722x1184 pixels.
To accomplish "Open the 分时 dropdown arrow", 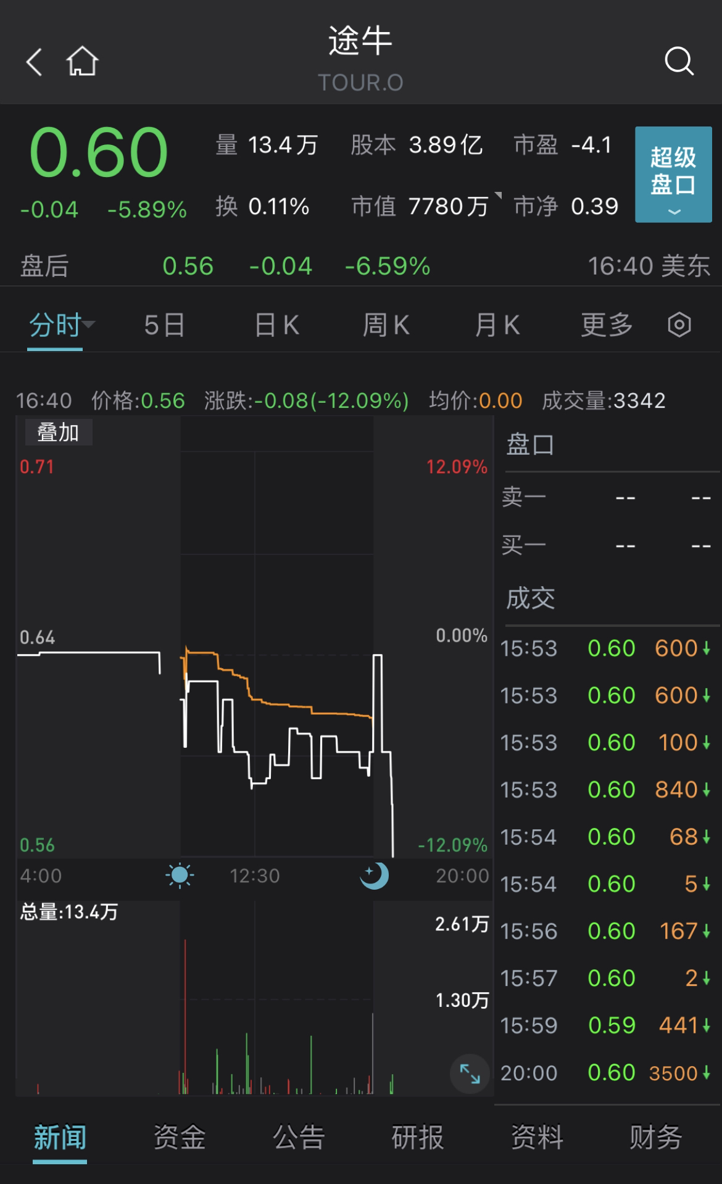I will [x=89, y=323].
